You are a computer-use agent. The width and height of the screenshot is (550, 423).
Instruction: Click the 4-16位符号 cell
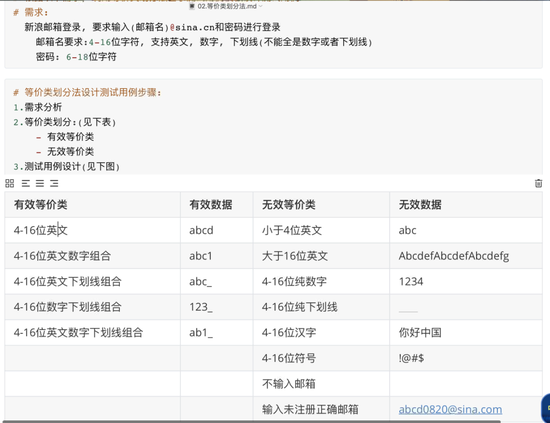pyautogui.click(x=321, y=359)
